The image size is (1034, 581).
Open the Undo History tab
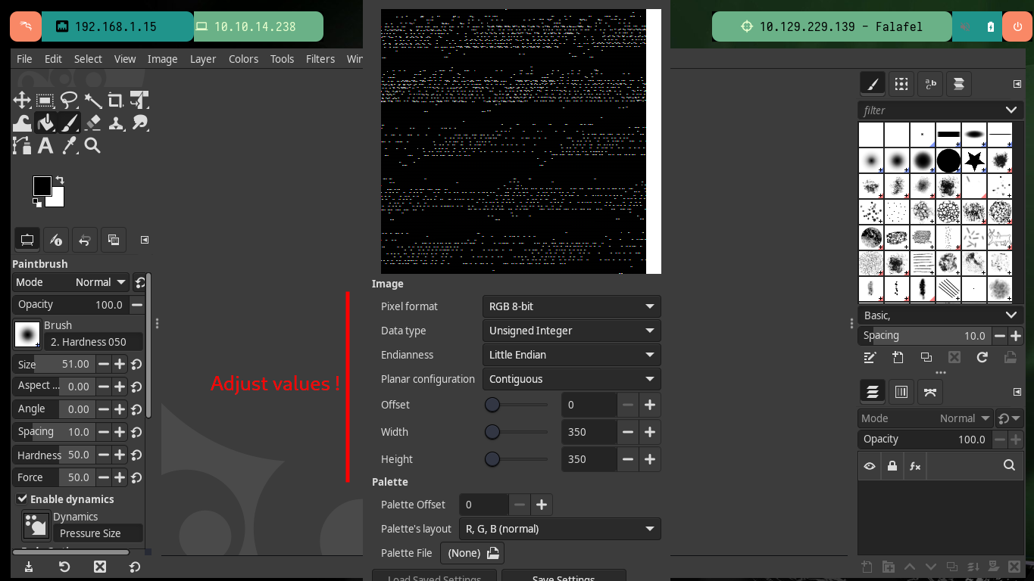click(85, 240)
